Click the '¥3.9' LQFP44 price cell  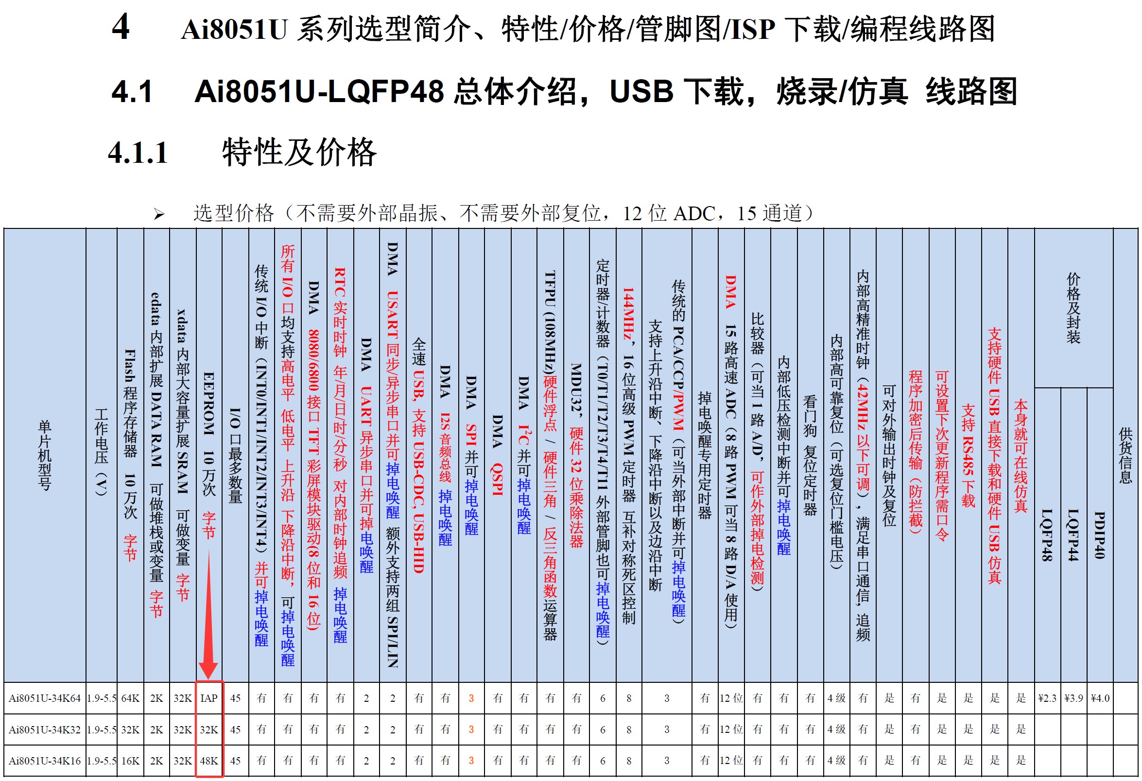pos(1073,698)
